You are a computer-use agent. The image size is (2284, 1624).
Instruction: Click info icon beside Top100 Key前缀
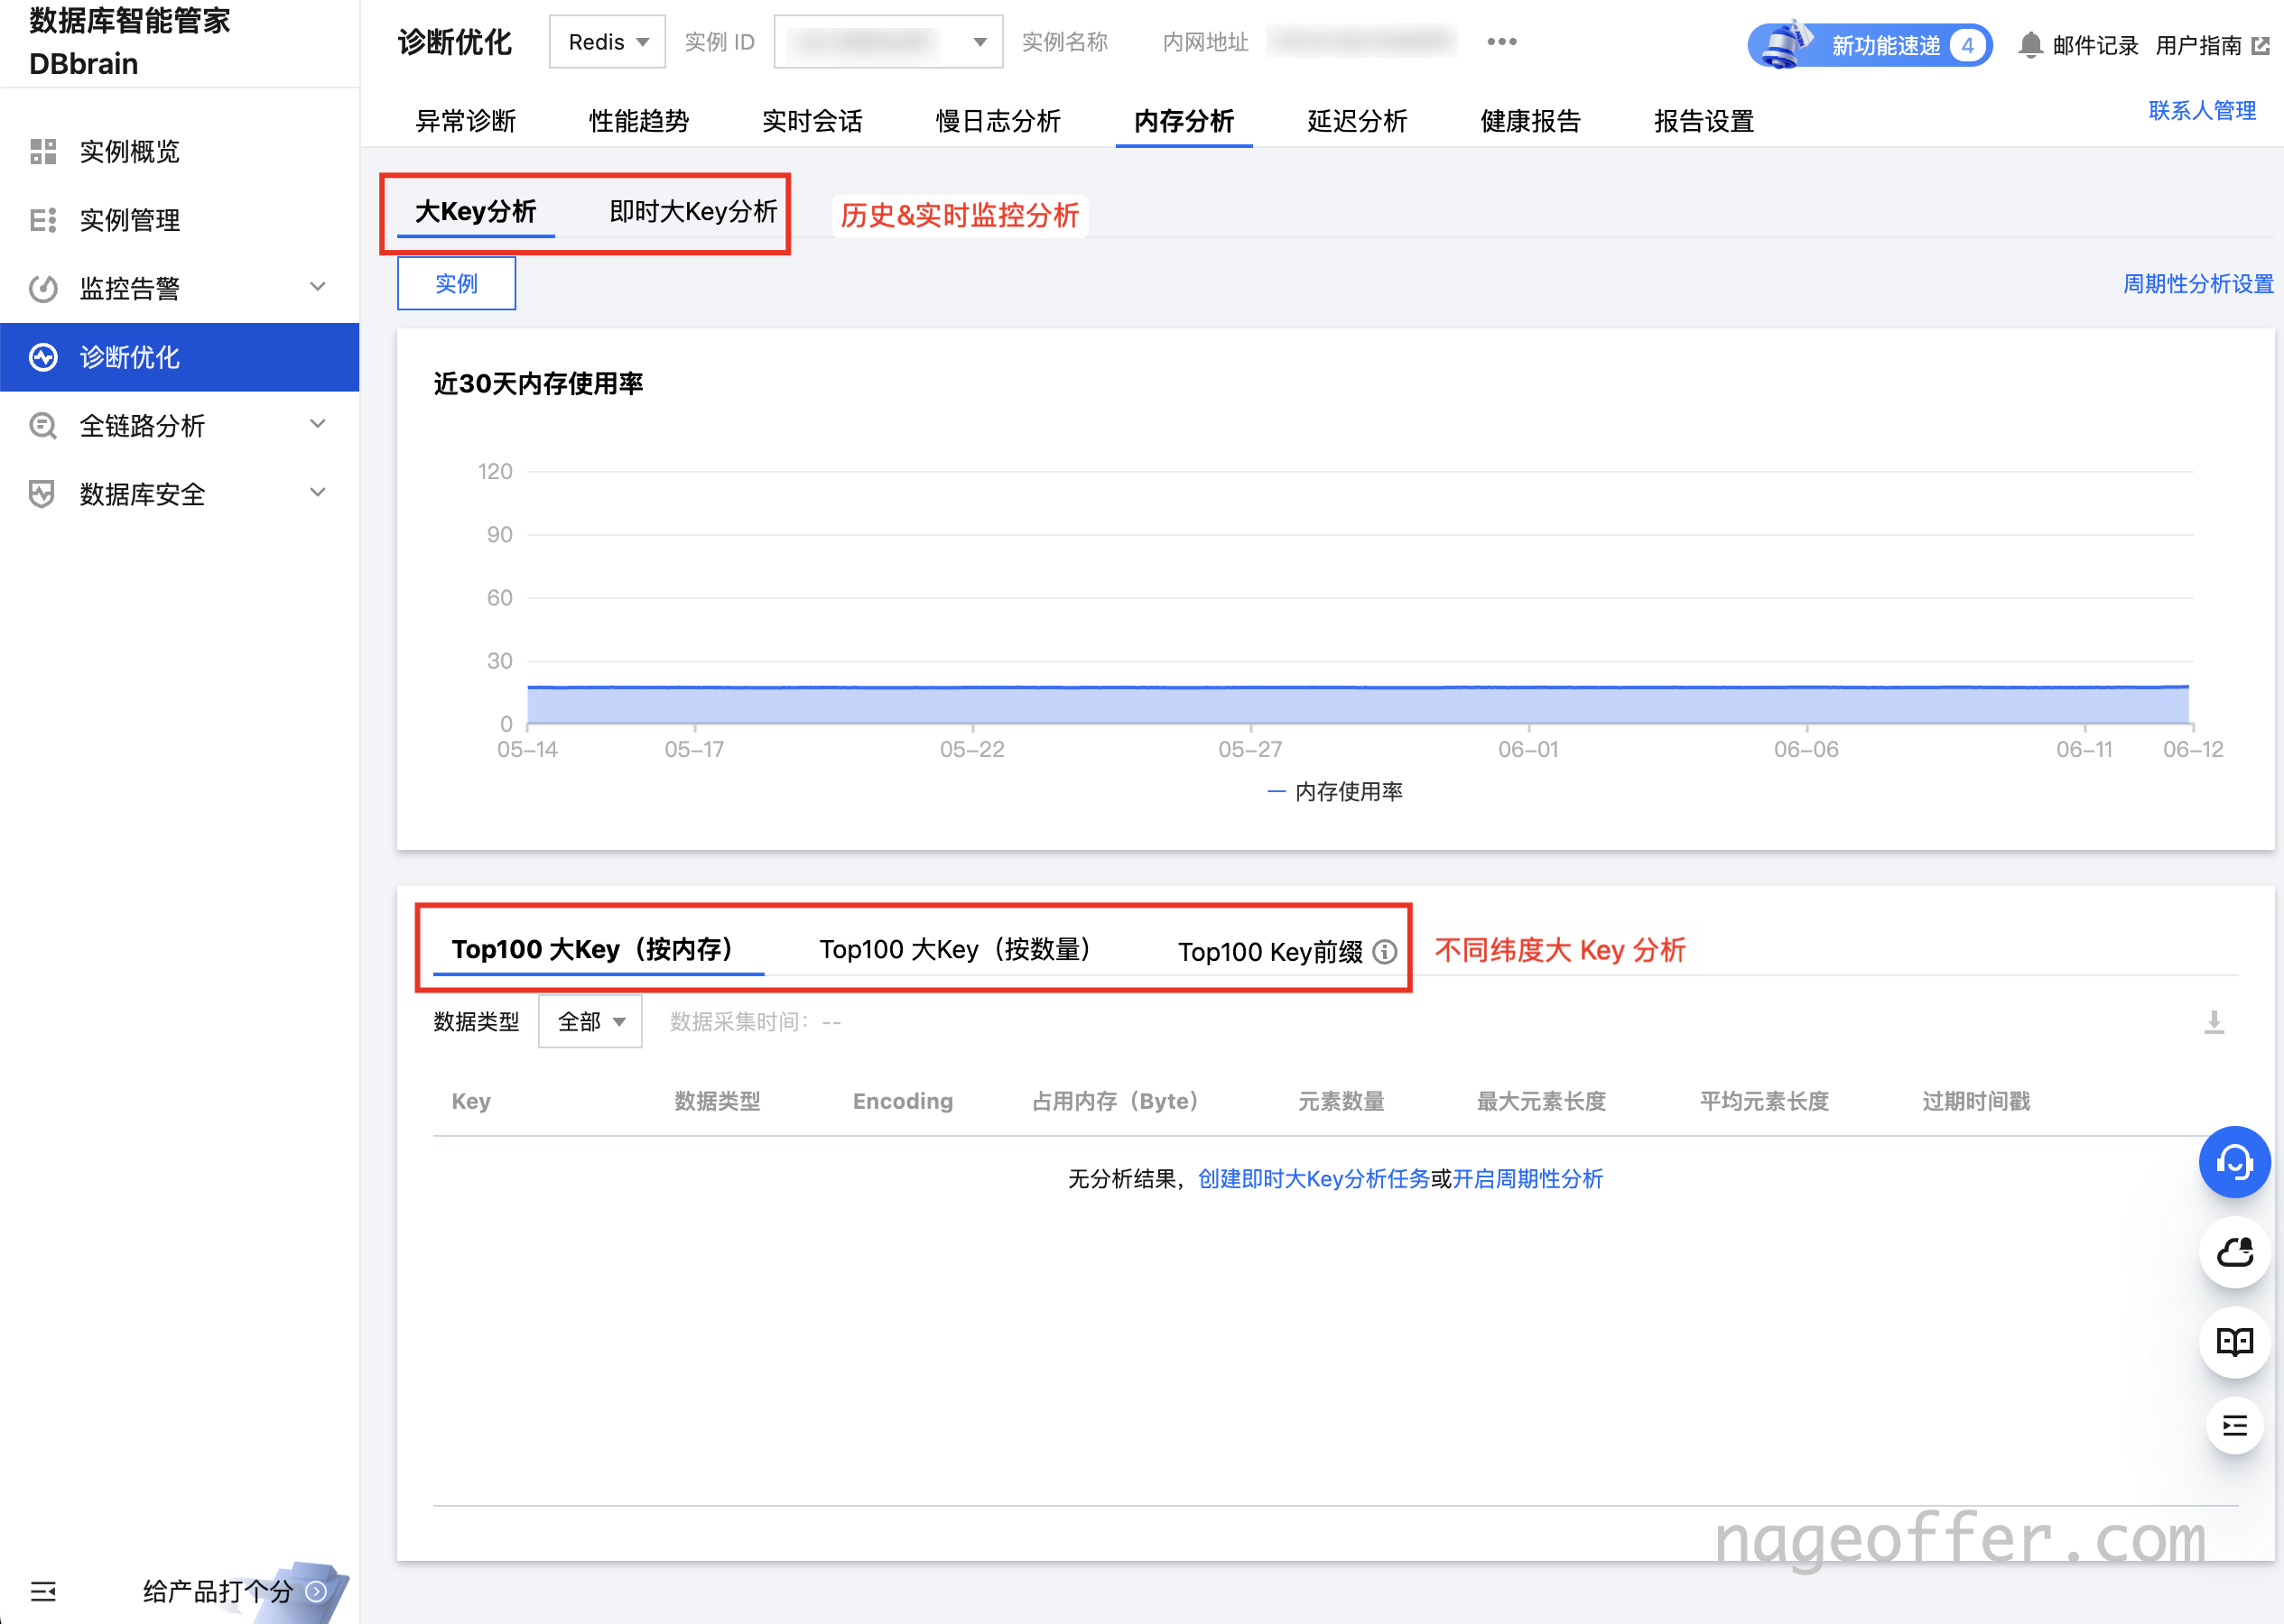point(1385,951)
